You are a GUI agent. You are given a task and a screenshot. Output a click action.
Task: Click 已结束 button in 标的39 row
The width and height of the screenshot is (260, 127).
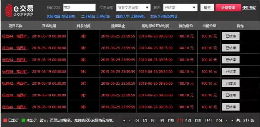pos(231,95)
